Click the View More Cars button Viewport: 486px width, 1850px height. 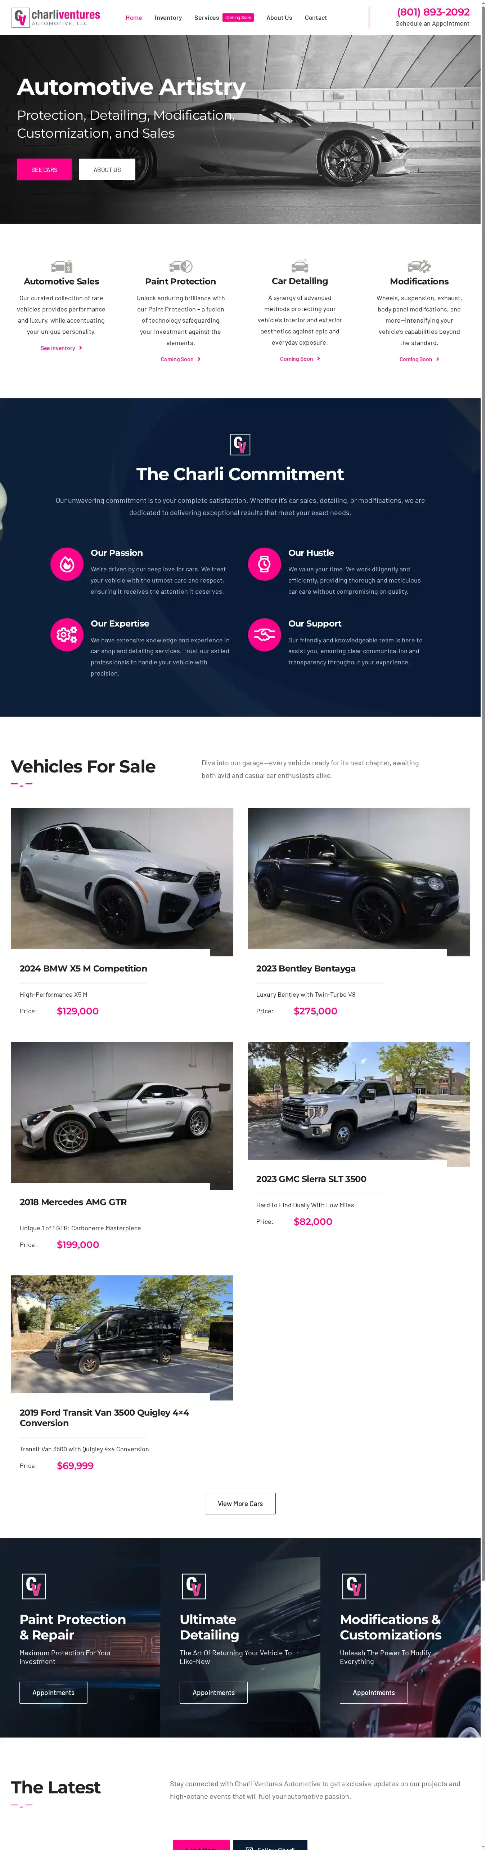click(x=240, y=1503)
